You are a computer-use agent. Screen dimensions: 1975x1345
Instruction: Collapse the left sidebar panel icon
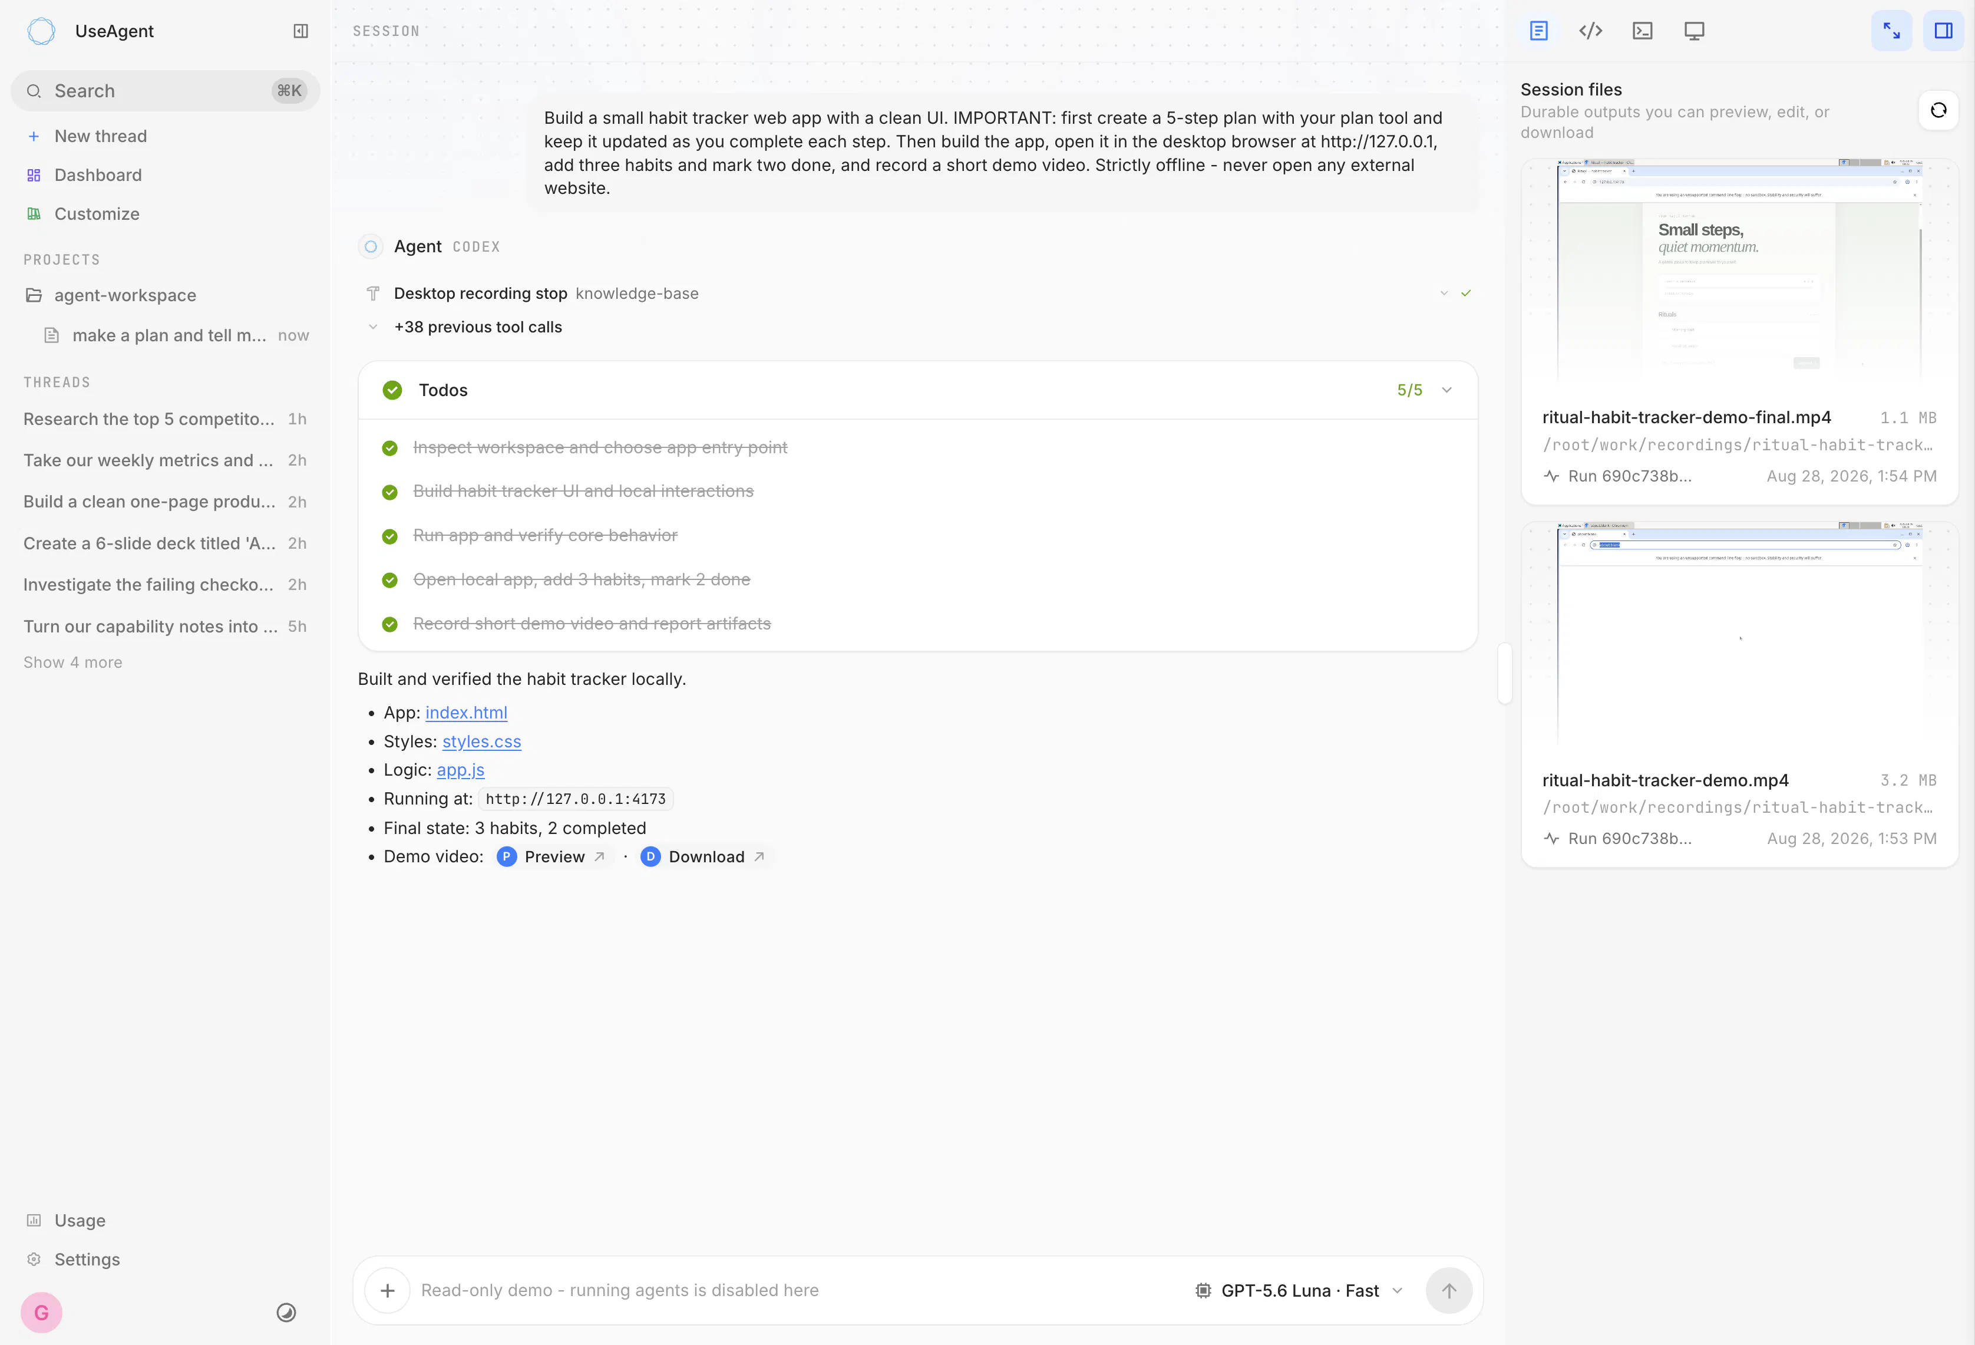pyautogui.click(x=301, y=31)
